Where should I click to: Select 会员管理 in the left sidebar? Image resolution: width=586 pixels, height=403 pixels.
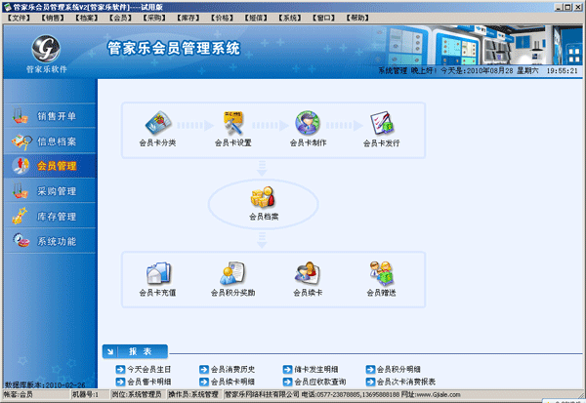point(50,166)
